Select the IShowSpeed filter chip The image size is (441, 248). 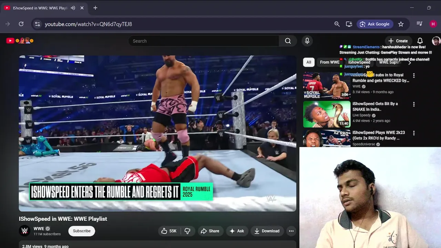(359, 62)
